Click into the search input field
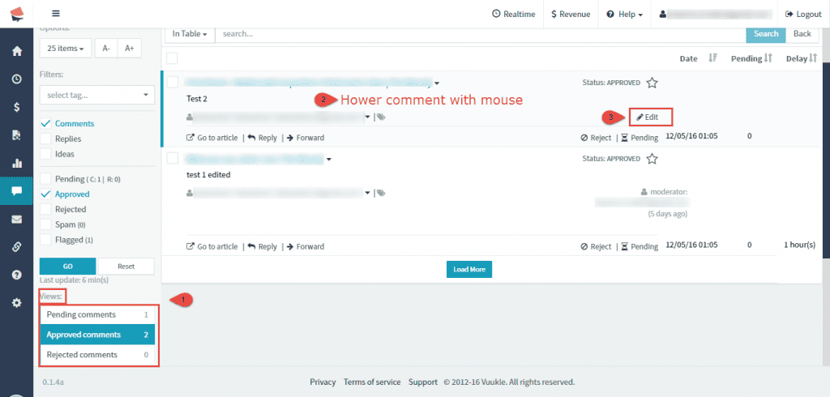This screenshot has width=830, height=397. pos(478,34)
